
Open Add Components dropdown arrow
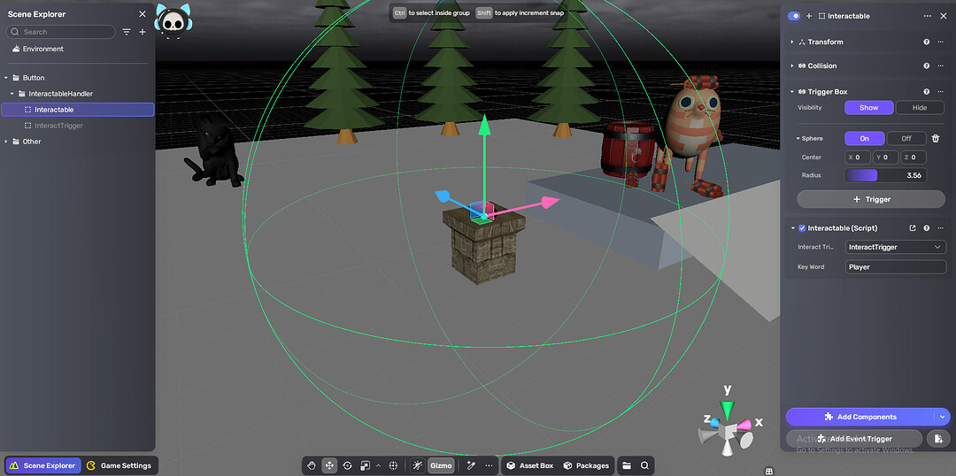(943, 417)
